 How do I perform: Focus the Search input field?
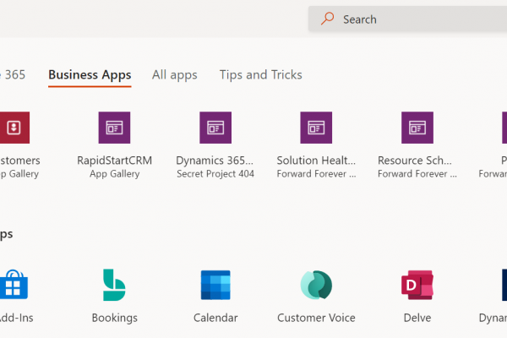point(408,19)
